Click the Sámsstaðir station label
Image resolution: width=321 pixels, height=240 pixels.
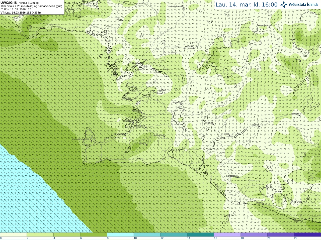click(232, 176)
